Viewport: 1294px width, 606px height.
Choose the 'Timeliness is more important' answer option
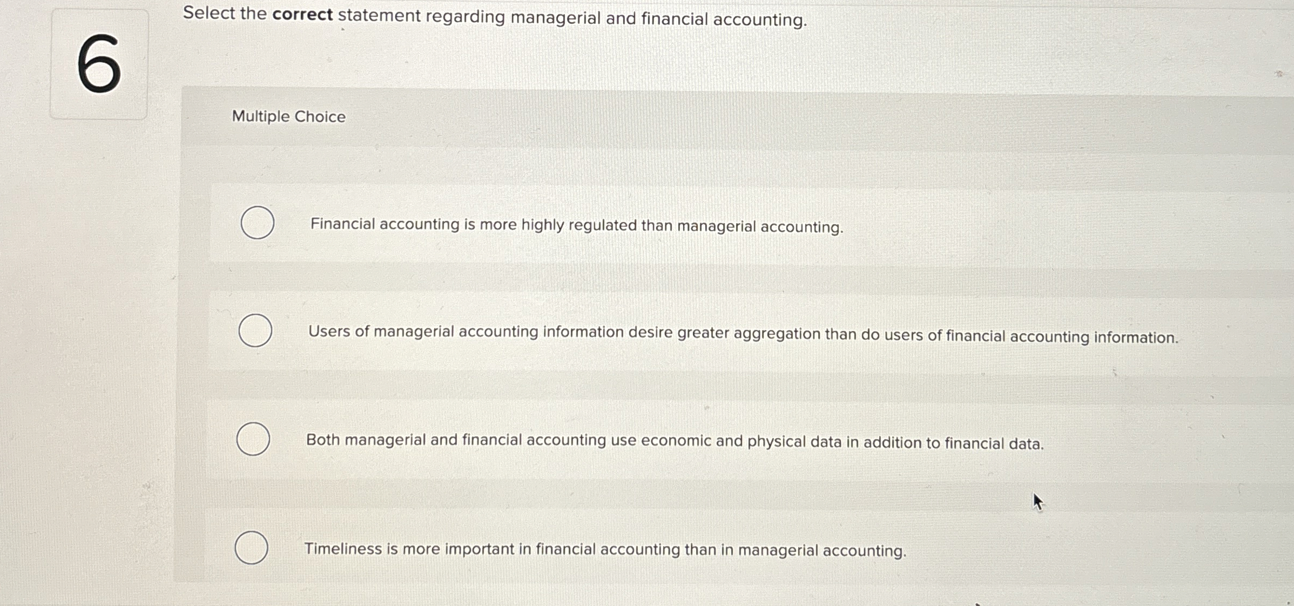pyautogui.click(x=605, y=550)
